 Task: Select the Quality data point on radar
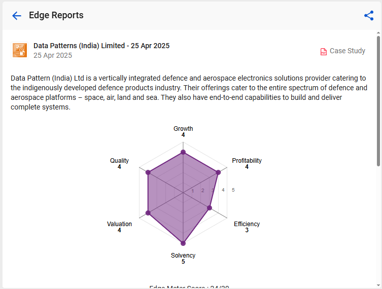click(x=148, y=172)
